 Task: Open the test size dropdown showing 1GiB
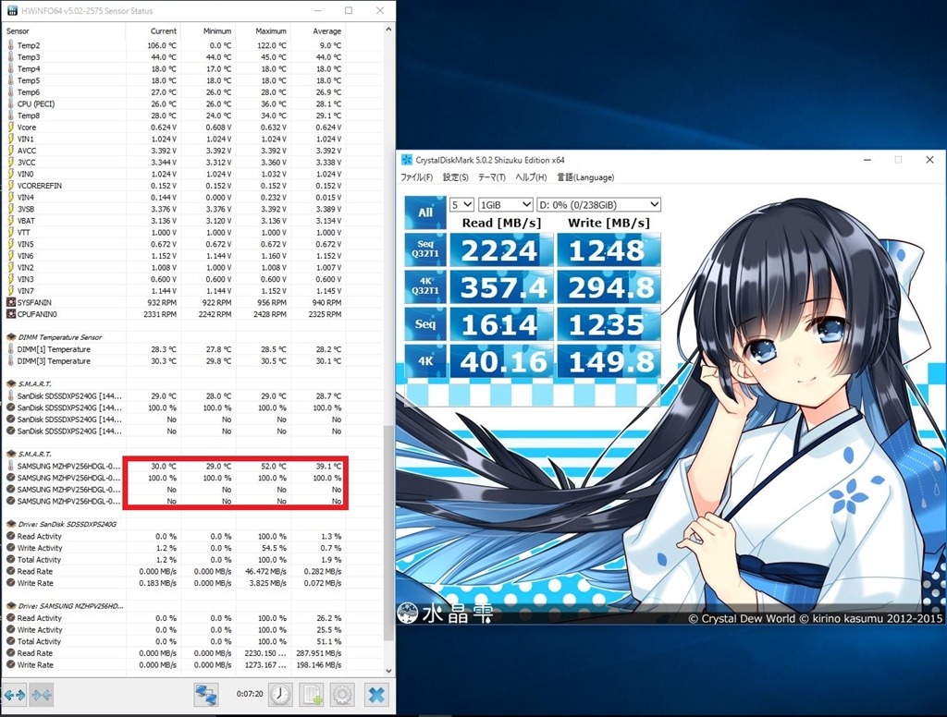(505, 204)
